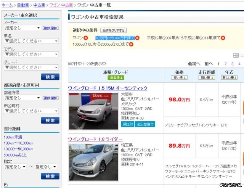The image size is (244, 188).
Task: Select メモリーナビ(ワンセグ) インテリキー ETC text
Action: click(x=196, y=125)
